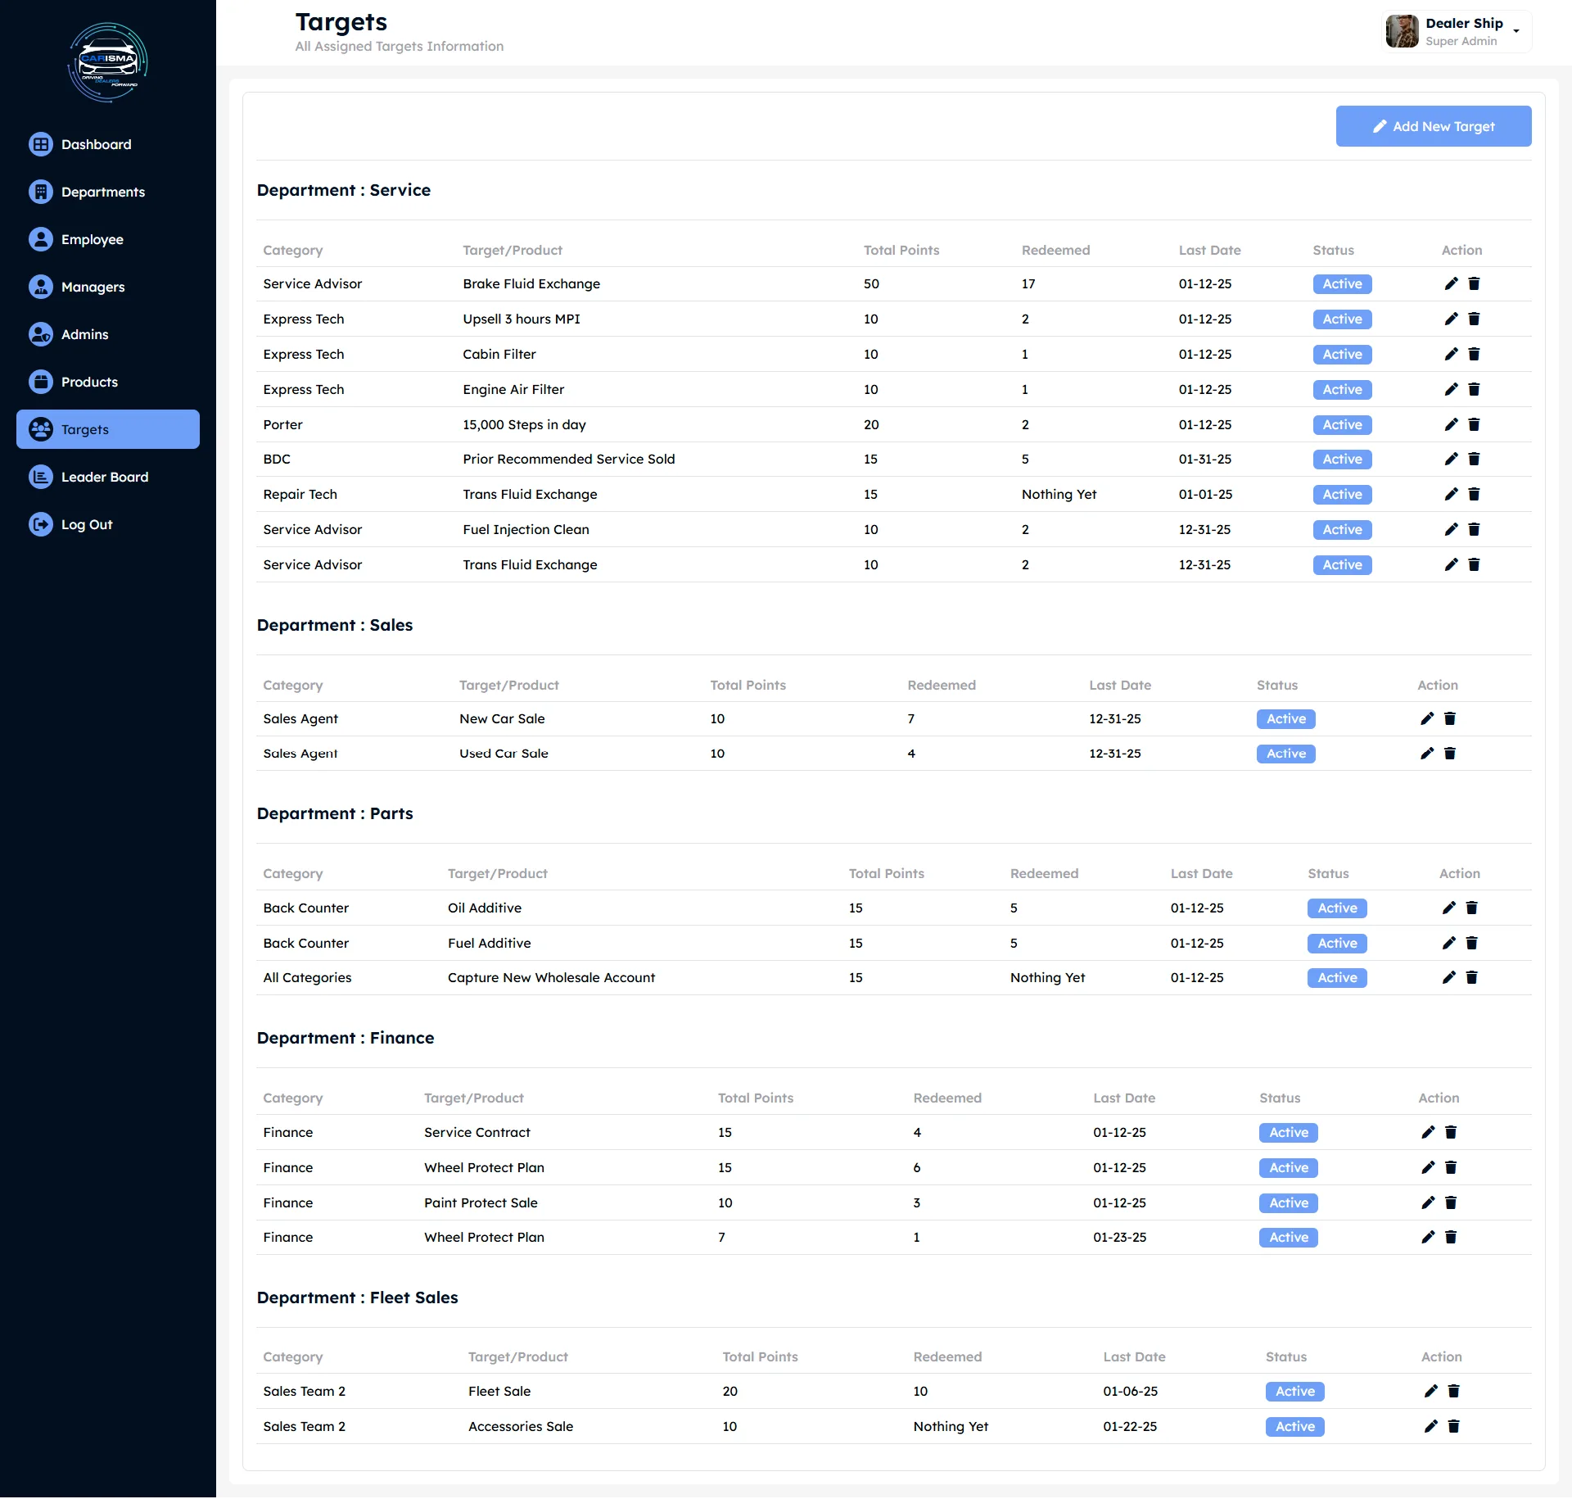
Task: Click the Add New Target button
Action: coord(1433,126)
